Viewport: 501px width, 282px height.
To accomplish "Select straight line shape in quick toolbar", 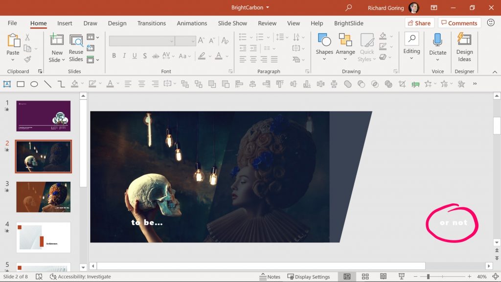I will pos(47,84).
